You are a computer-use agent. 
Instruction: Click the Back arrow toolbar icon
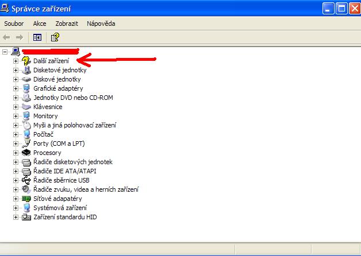6,37
